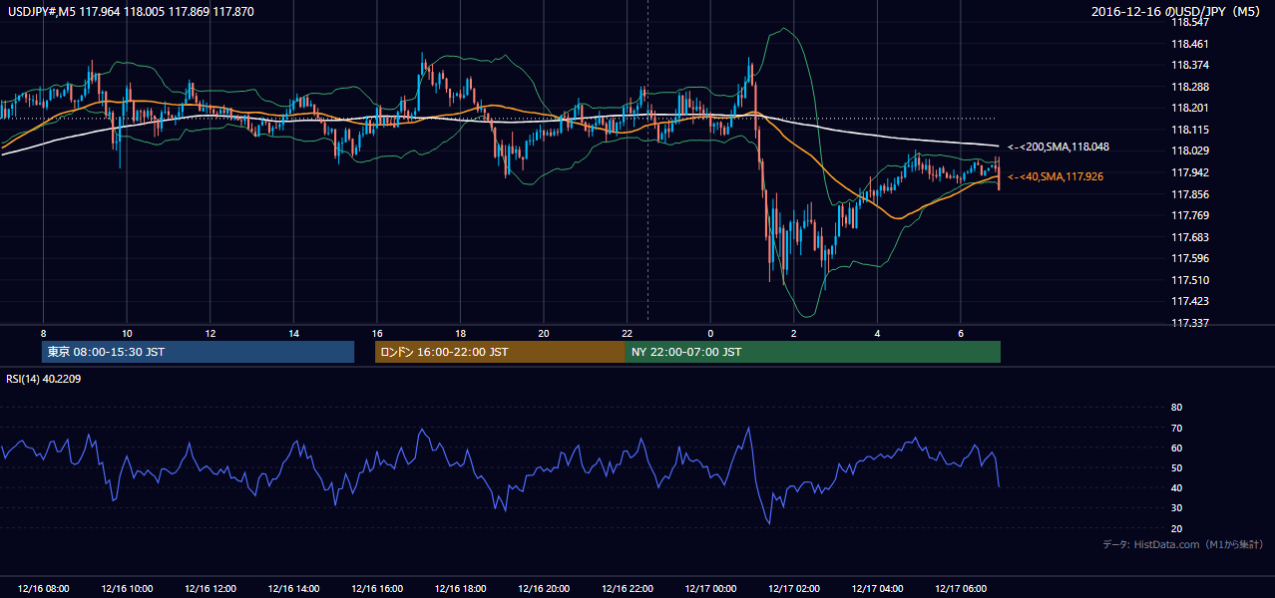This screenshot has height=598, width=1275.
Task: Click price axis value 117.683
Action: click(x=1190, y=237)
